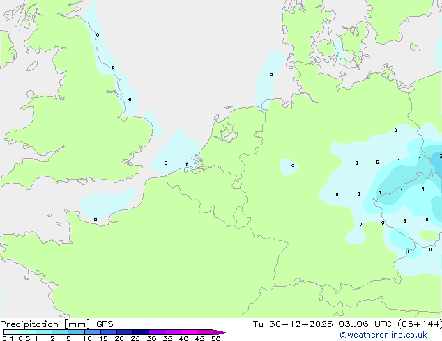
Task: Pick the 1–2 mm legend color swatch
Action: pos(44,332)
